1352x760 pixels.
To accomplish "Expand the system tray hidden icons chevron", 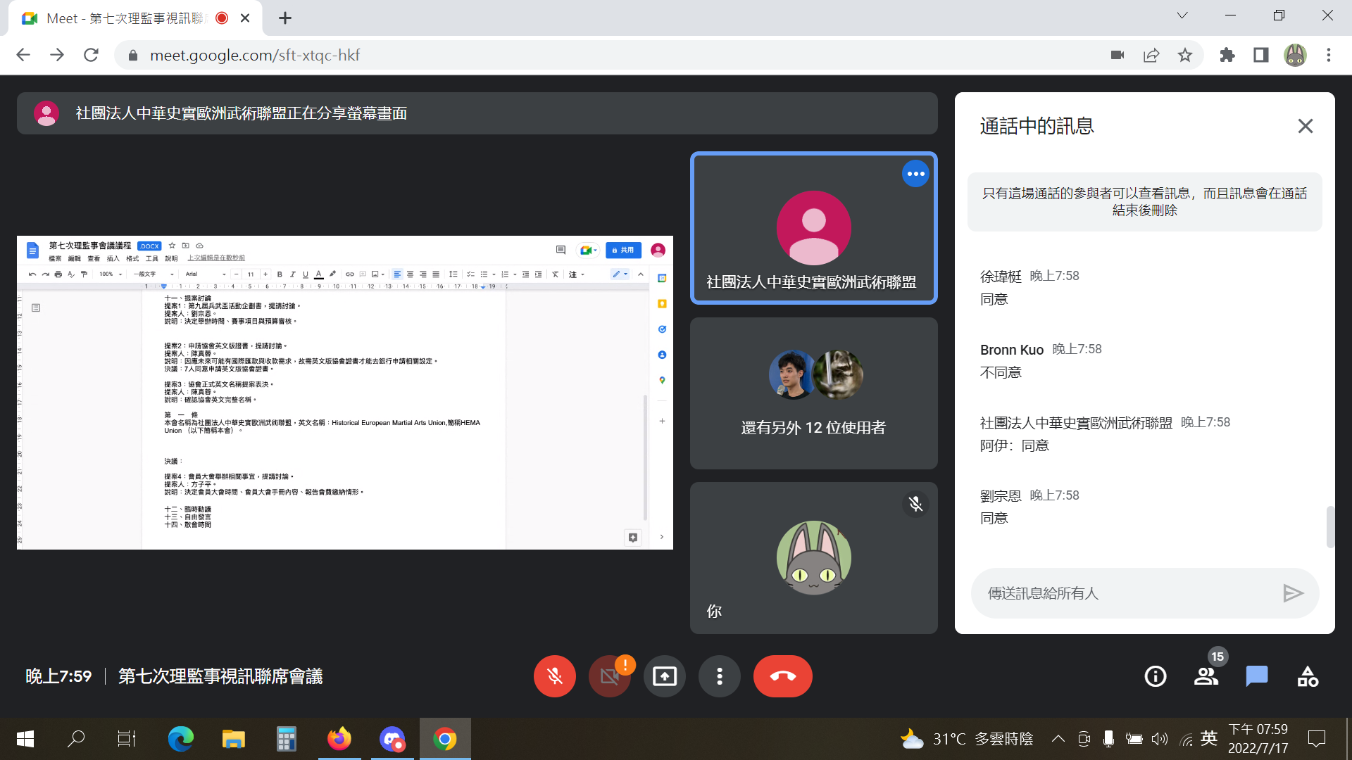I will coord(1058,739).
